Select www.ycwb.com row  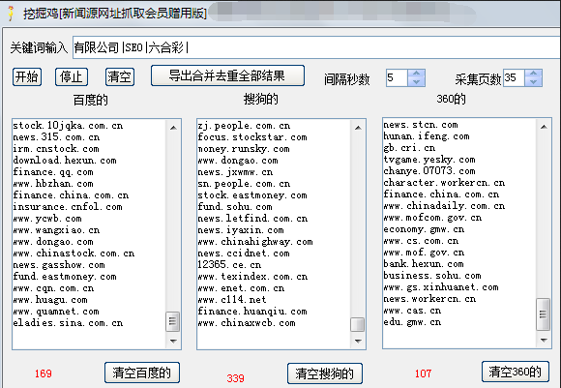(x=47, y=219)
